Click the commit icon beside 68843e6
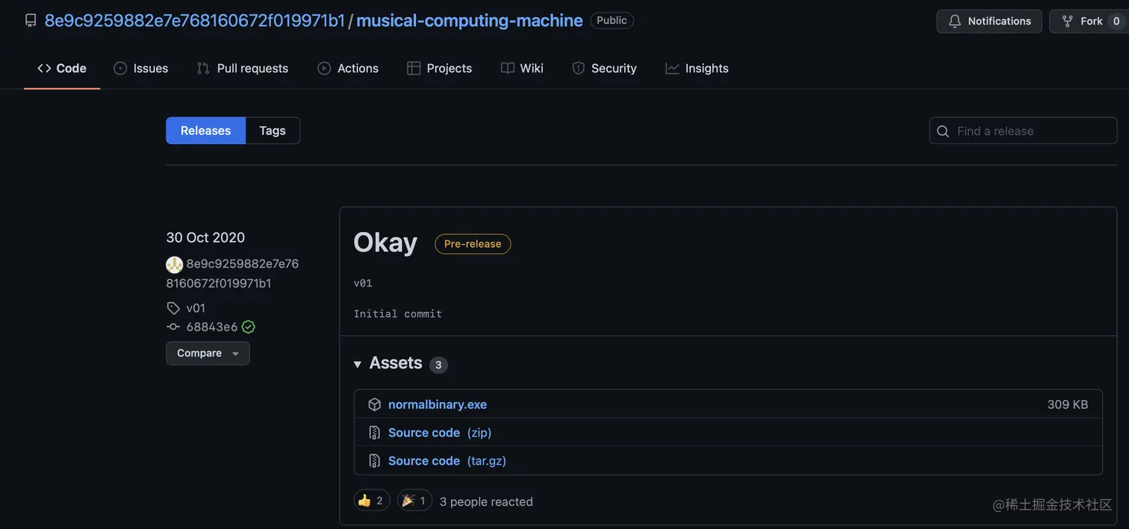 pos(173,327)
